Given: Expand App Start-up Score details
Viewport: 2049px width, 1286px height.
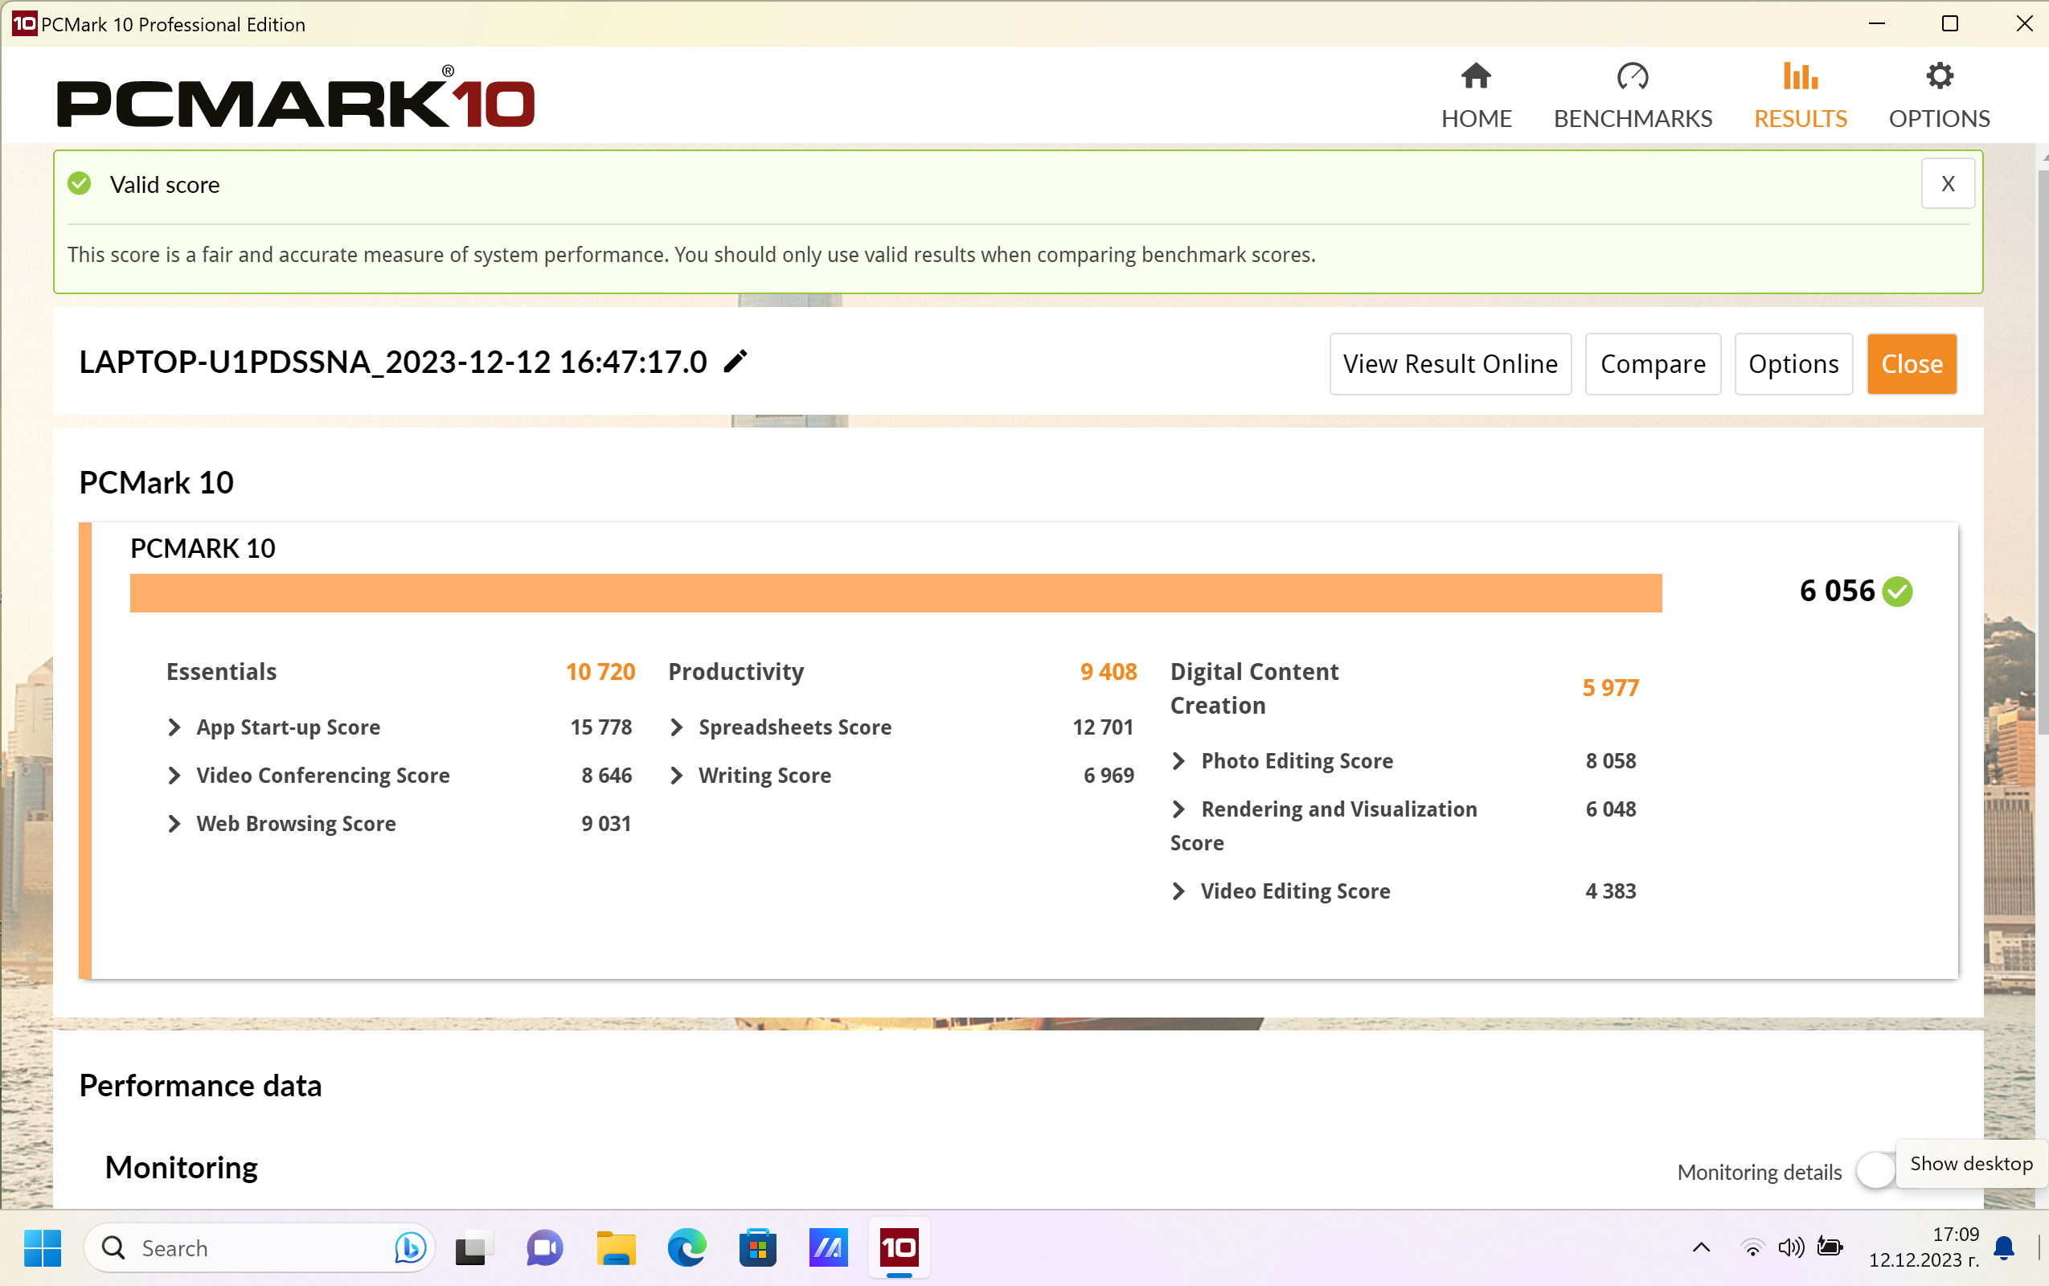Looking at the screenshot, I should (x=174, y=727).
